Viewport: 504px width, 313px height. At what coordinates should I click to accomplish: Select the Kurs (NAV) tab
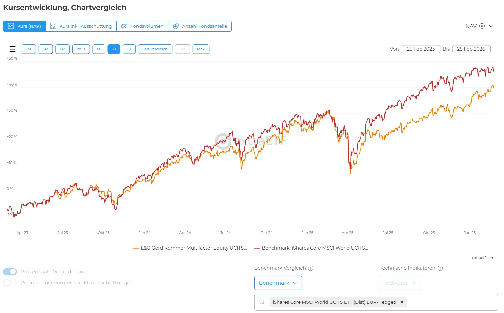24,26
